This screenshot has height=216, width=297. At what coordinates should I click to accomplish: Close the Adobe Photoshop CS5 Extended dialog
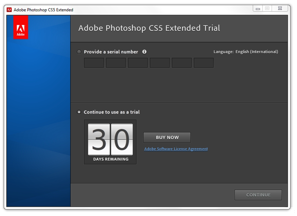pyautogui.click(x=280, y=8)
